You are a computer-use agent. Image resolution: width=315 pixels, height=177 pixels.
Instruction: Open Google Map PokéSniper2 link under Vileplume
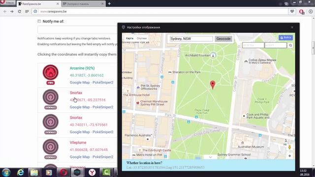[92, 157]
